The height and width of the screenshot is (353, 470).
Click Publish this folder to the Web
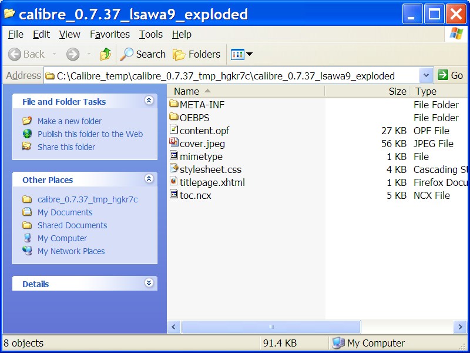[x=90, y=134]
